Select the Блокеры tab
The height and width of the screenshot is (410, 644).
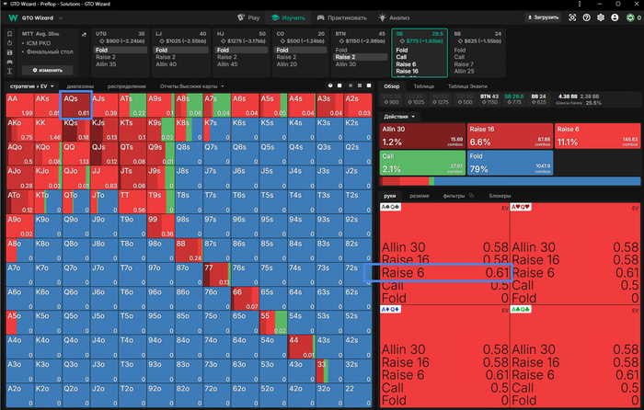click(x=500, y=196)
